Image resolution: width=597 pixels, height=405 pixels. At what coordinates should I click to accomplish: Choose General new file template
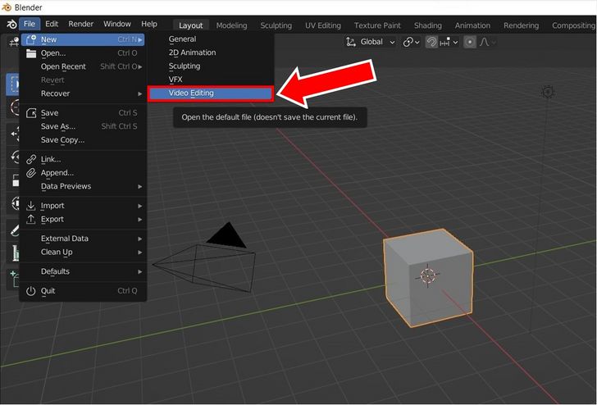(x=211, y=39)
